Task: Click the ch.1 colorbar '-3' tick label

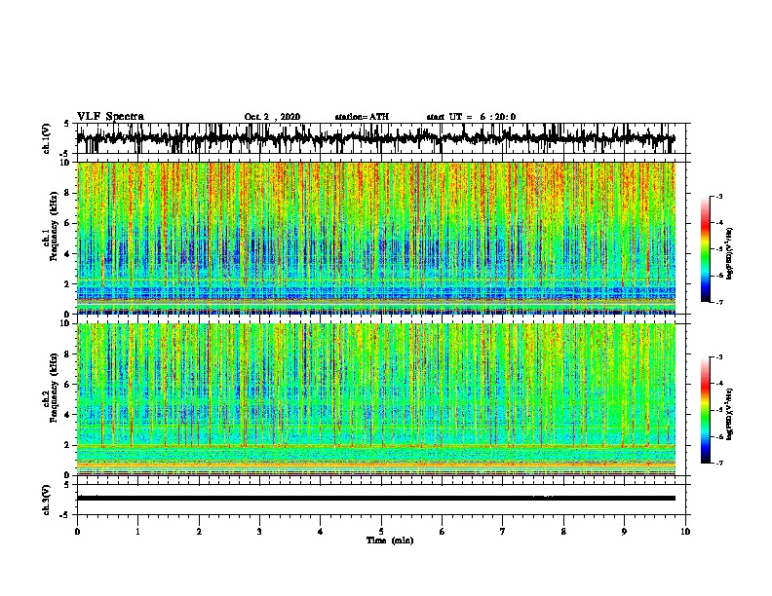Action: click(718, 196)
